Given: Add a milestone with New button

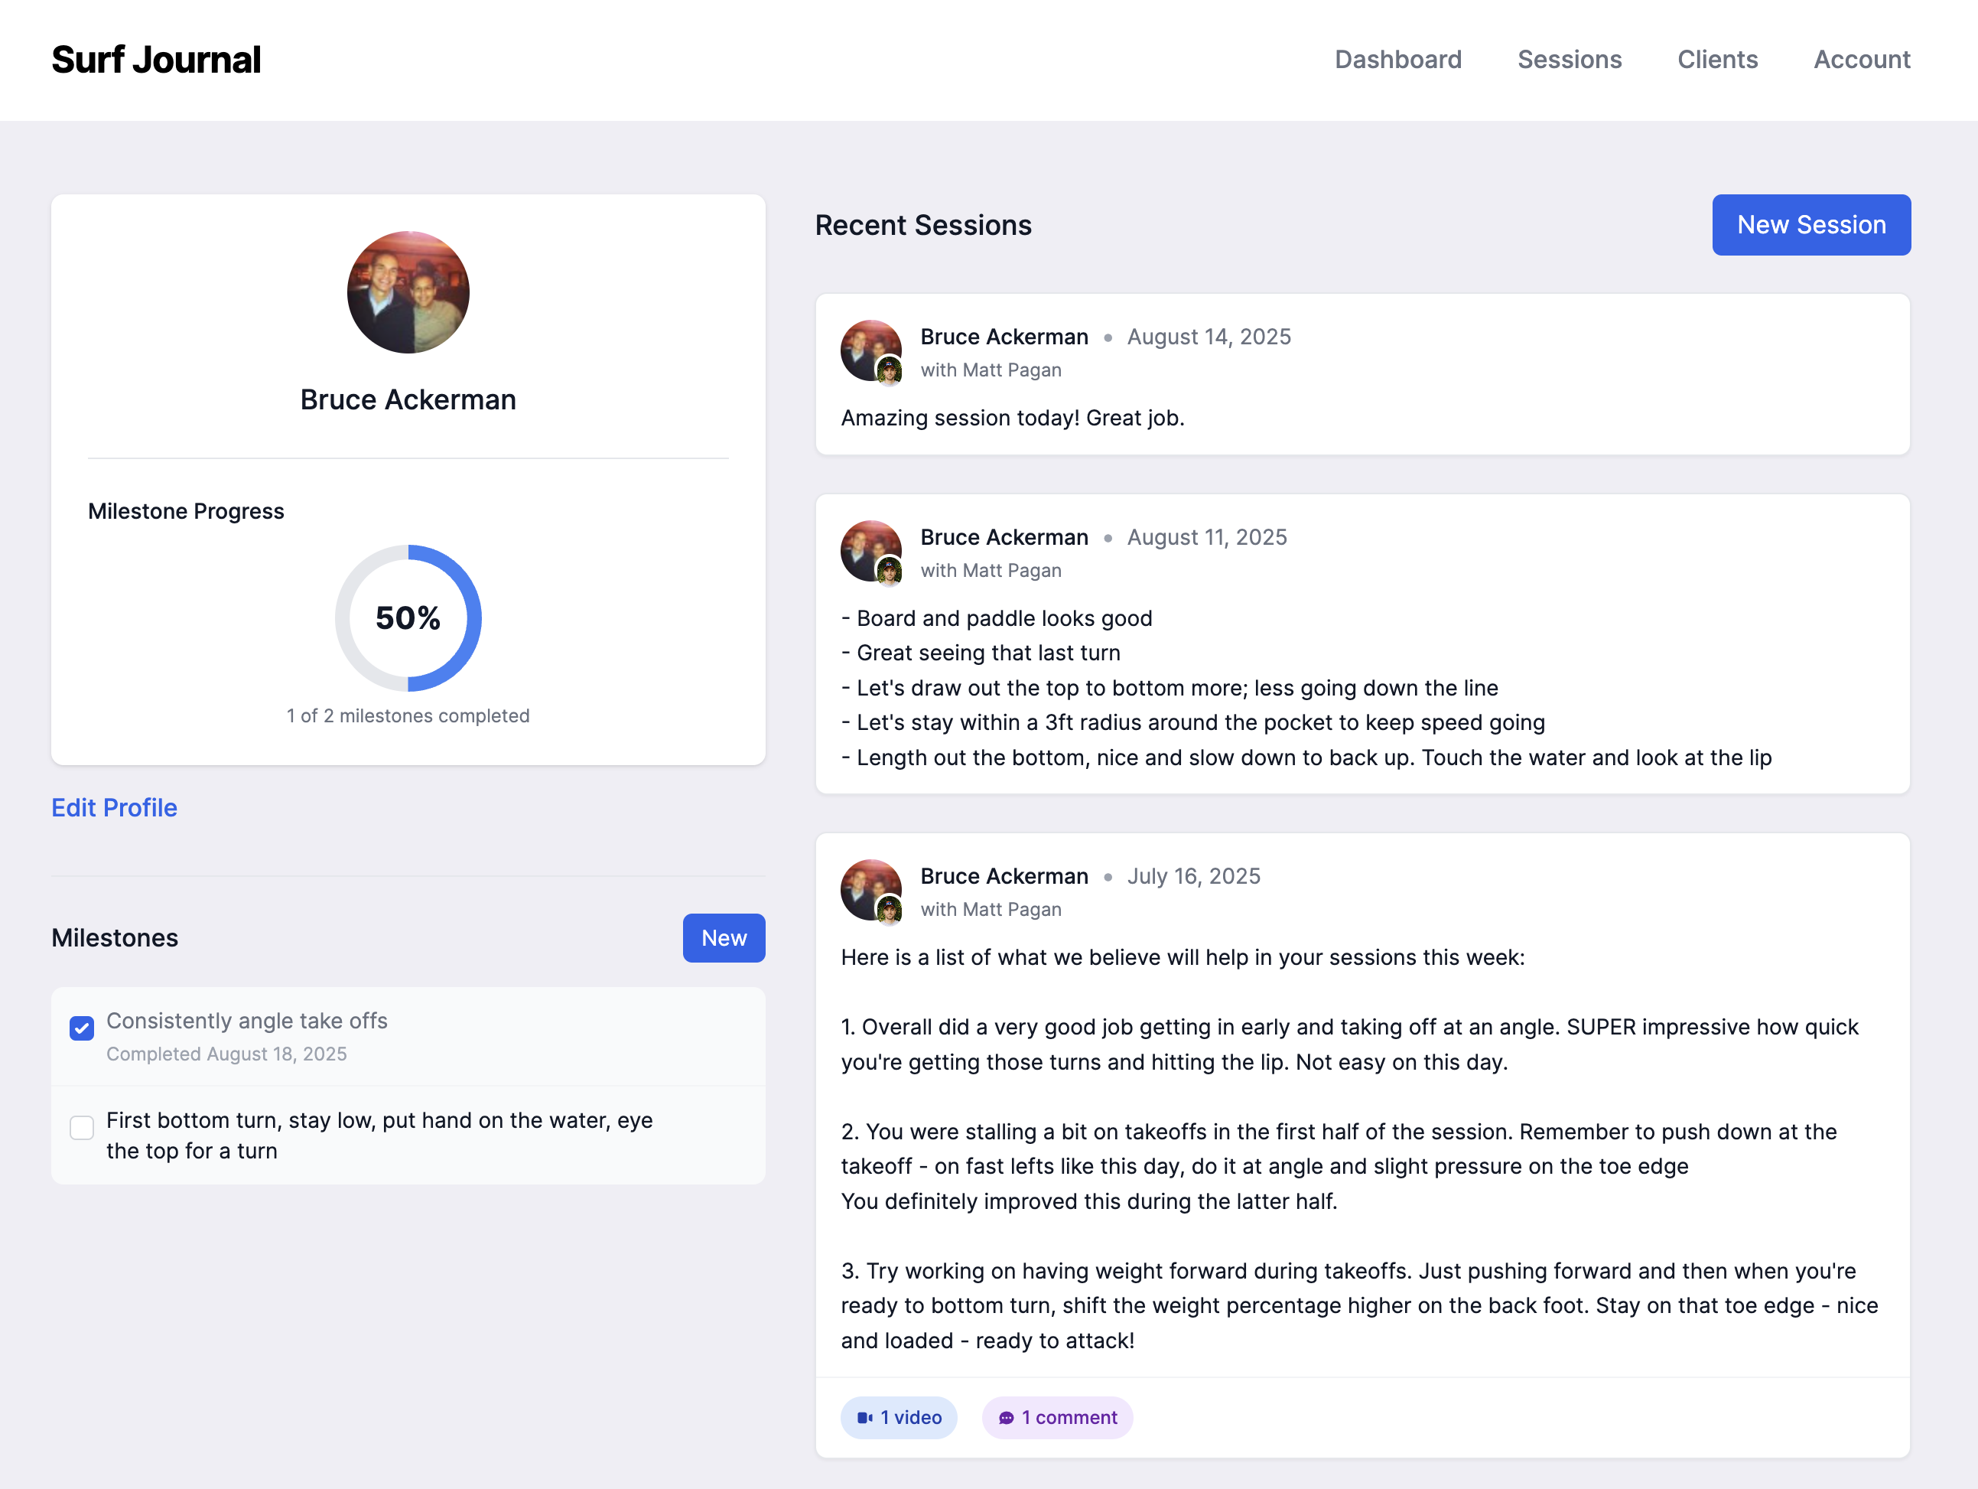Looking at the screenshot, I should (724, 938).
